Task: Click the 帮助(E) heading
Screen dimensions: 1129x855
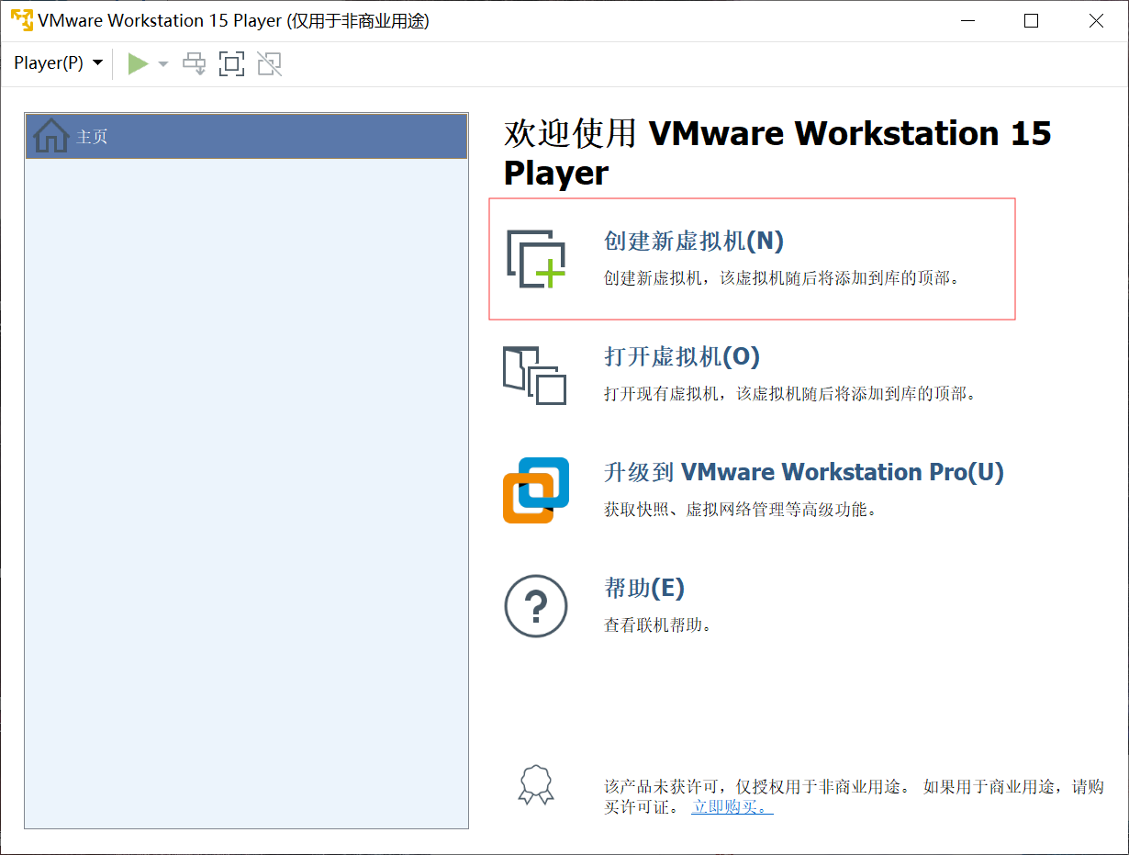Action: [x=644, y=588]
